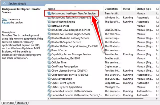Viewport: 160px width, 105px height.
Task: Click gear icon beside Background Tasks Infrastructure Service
Action: (49, 17)
